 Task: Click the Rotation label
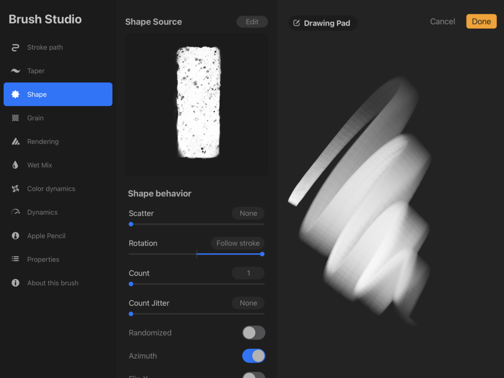[143, 243]
